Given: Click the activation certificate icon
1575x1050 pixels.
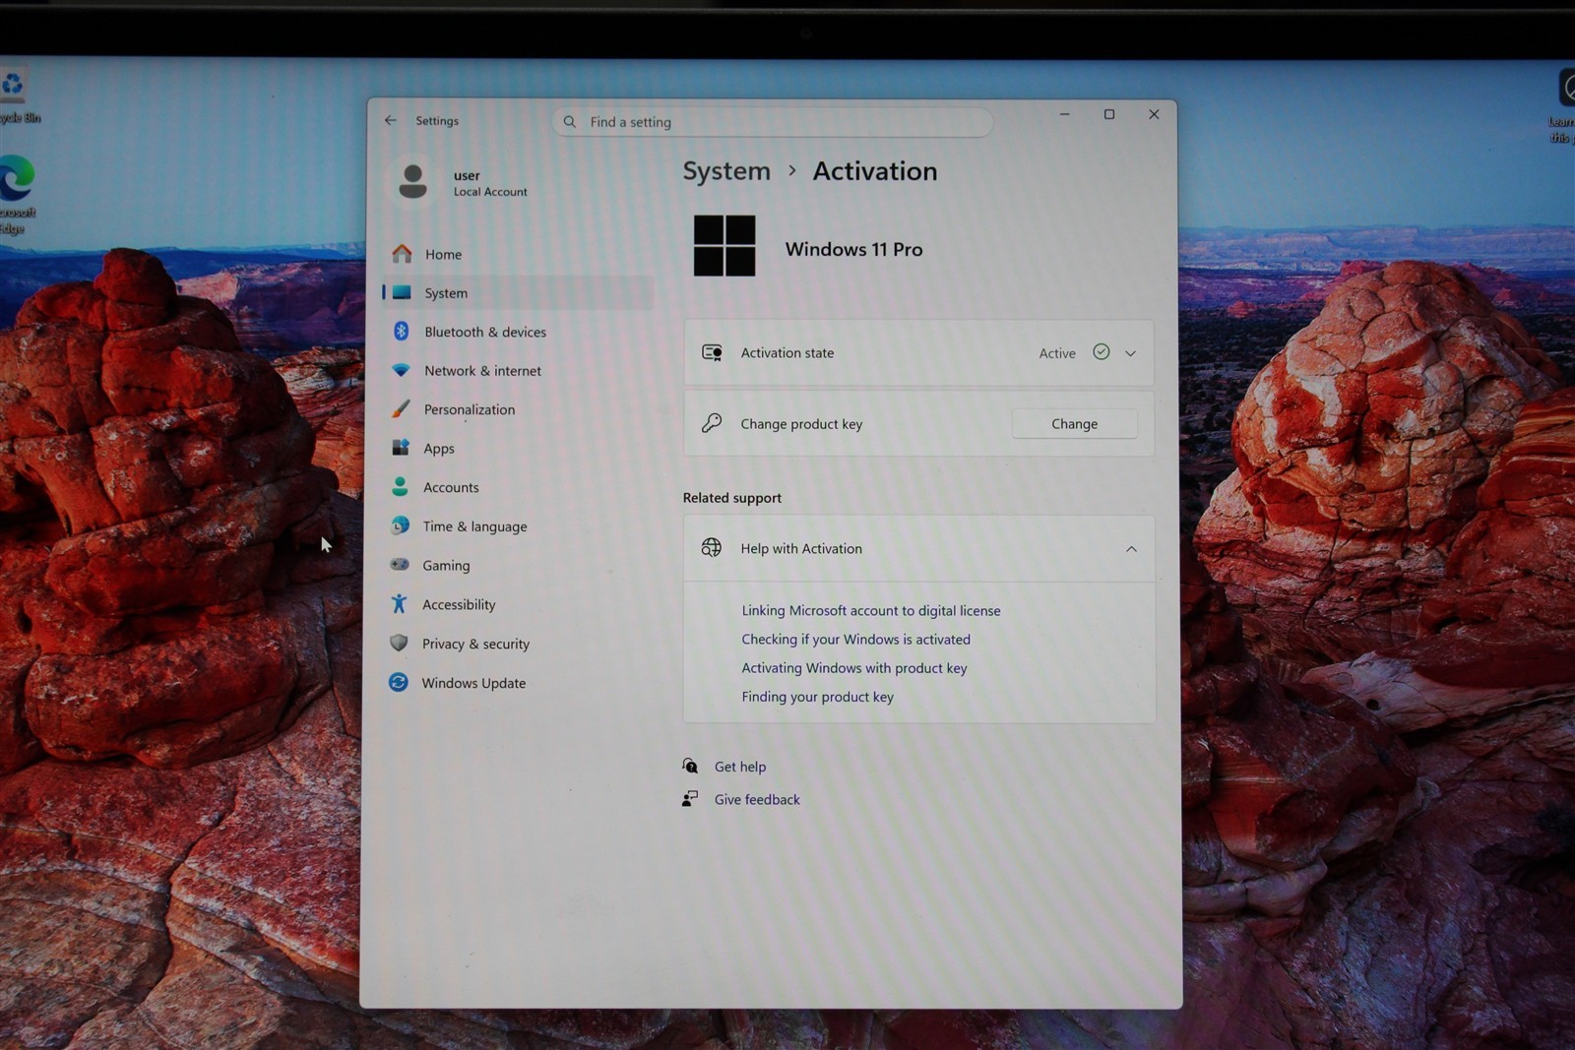Looking at the screenshot, I should (712, 352).
